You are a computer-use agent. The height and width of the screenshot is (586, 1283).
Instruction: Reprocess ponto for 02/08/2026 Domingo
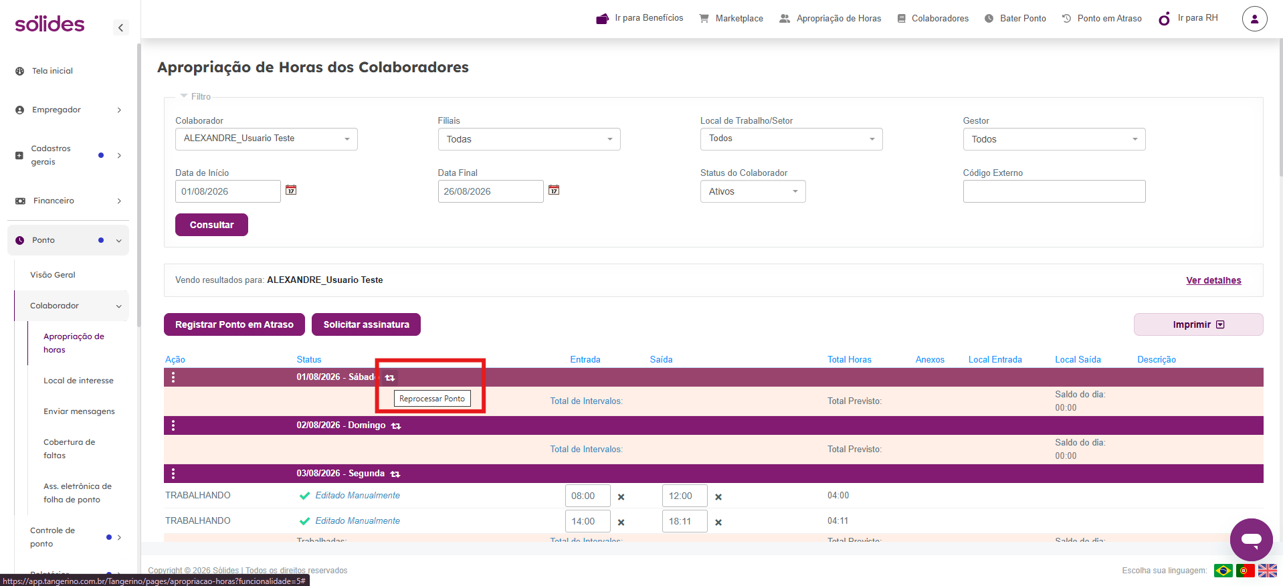coord(396,426)
